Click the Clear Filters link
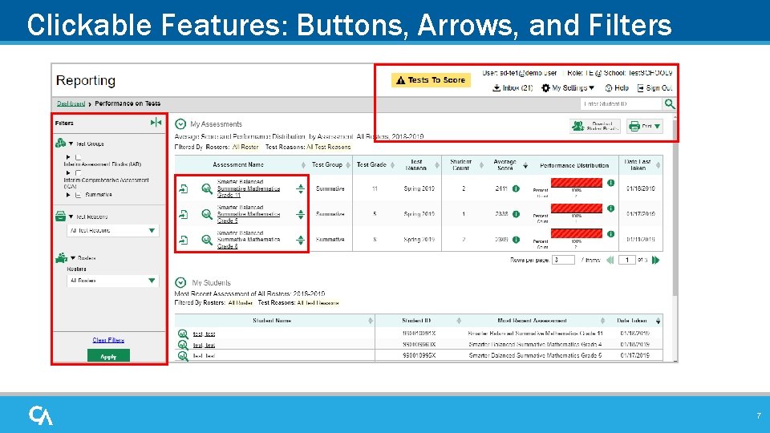The height and width of the screenshot is (433, 770). [108, 340]
